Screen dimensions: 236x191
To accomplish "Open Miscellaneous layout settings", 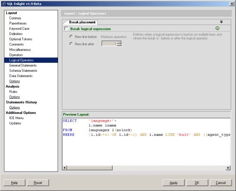I will click(20, 50).
